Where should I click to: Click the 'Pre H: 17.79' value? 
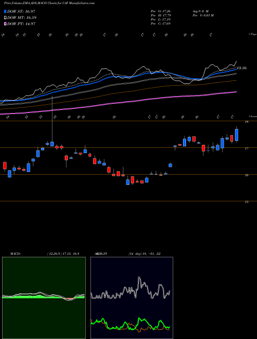click(161, 15)
